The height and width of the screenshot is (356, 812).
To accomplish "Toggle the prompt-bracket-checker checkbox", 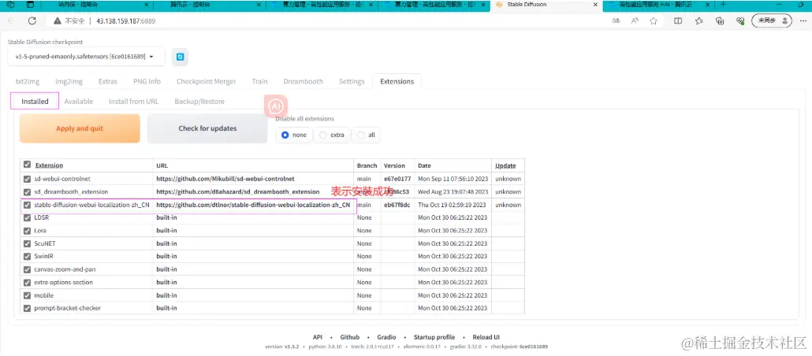I will click(x=27, y=308).
